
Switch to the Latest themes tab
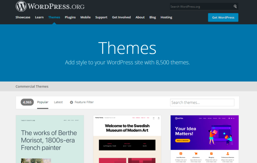tap(58, 102)
